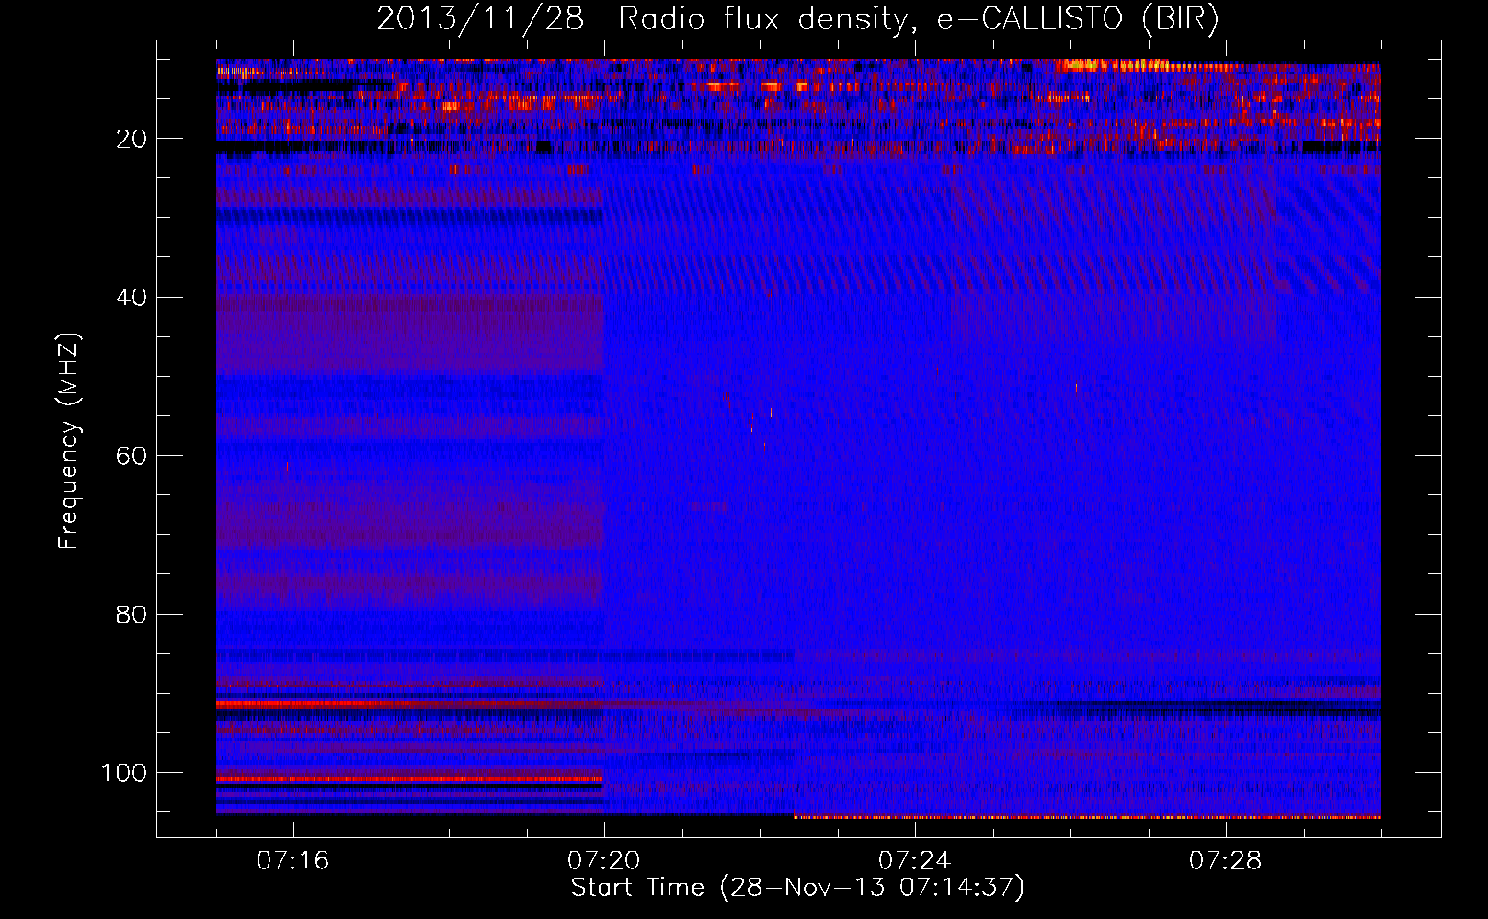Click the plot title '2013/11/28 Radio flux density'
The height and width of the screenshot is (919, 1488).
tap(797, 19)
